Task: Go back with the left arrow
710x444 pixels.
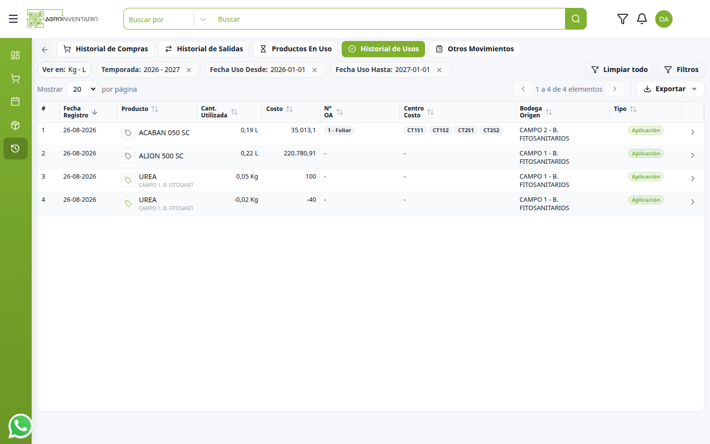Action: click(x=45, y=49)
